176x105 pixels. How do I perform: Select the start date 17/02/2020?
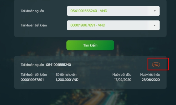coord(123,80)
